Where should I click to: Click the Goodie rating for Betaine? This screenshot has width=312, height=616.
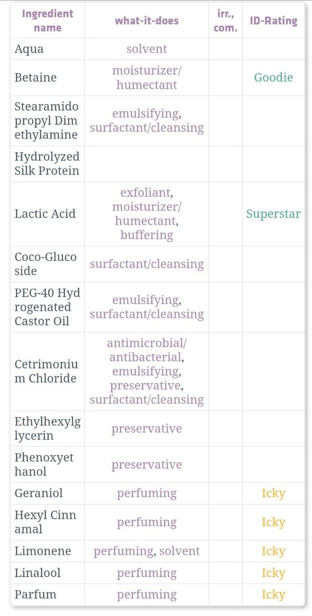(274, 77)
